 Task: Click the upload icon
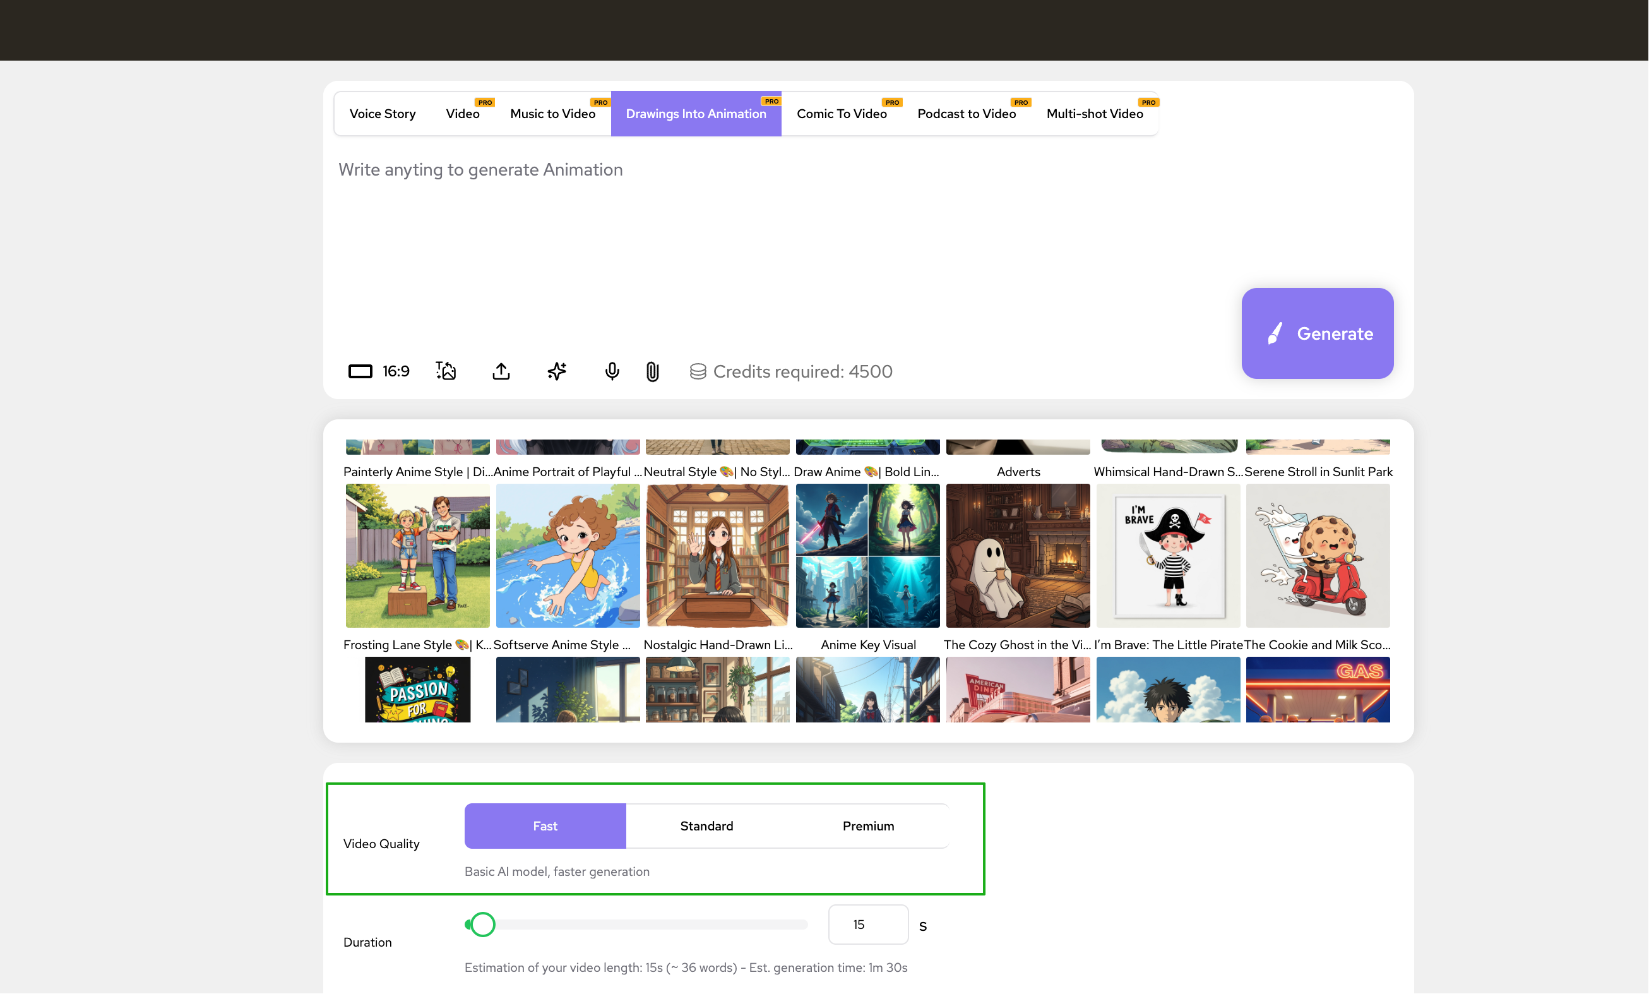501,371
